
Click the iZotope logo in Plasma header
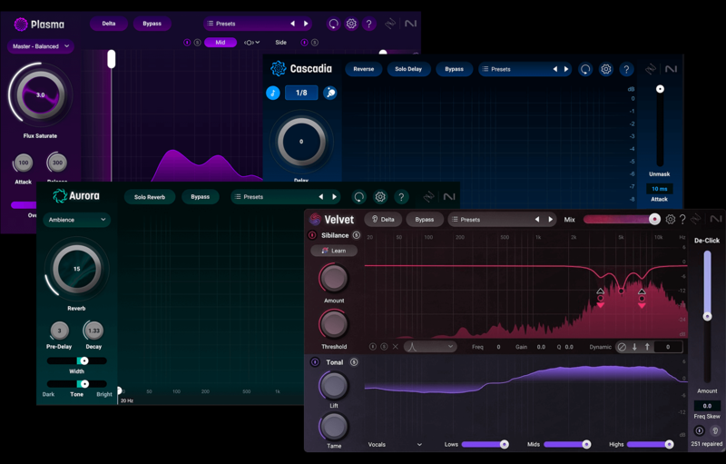391,24
